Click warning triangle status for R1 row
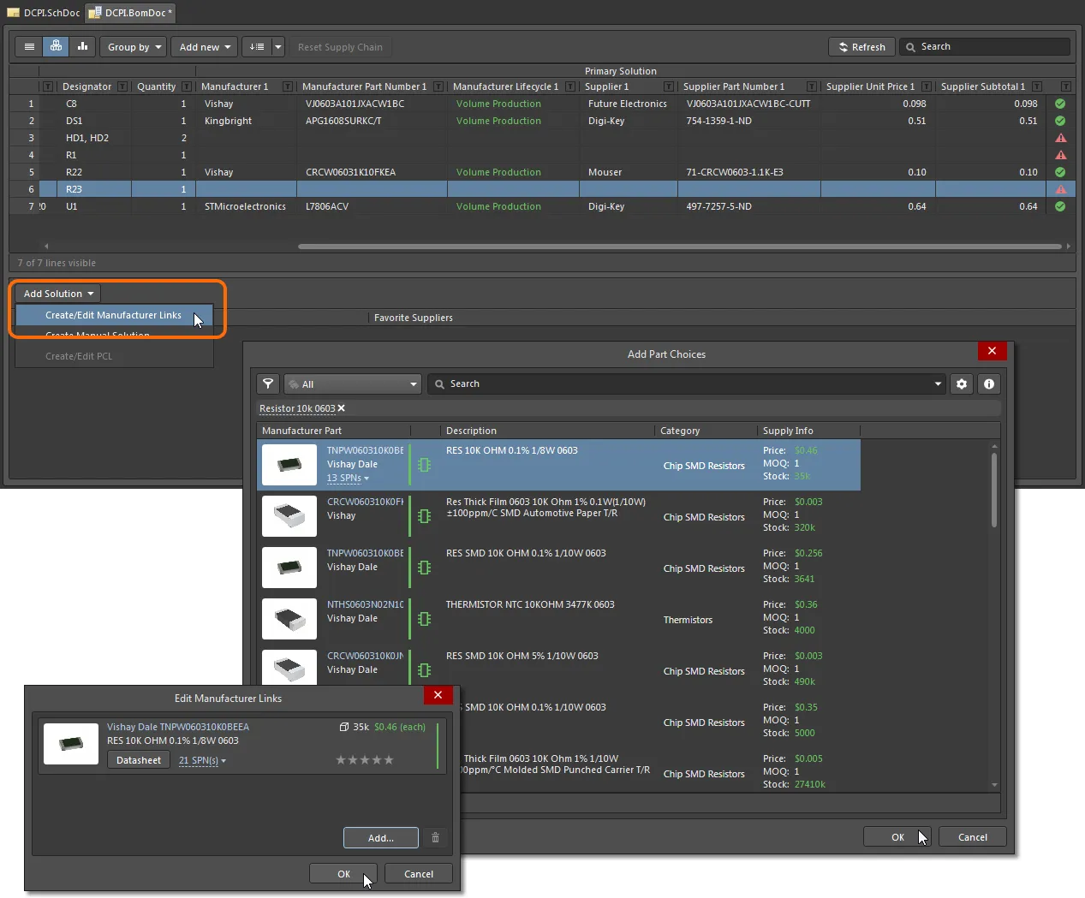Image resolution: width=1085 pixels, height=898 pixels. pyautogui.click(x=1060, y=155)
